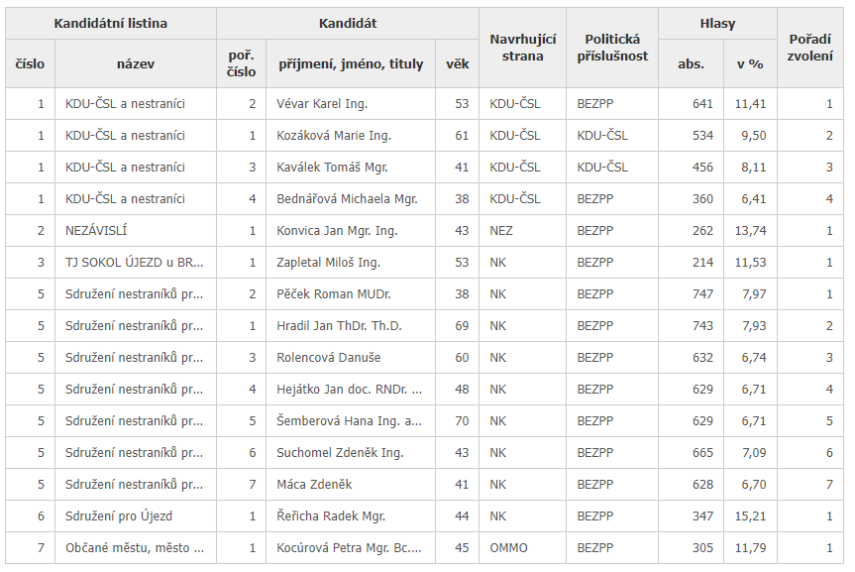This screenshot has width=855, height=572.
Task: Click the 'věk' column subheader
Action: click(457, 63)
